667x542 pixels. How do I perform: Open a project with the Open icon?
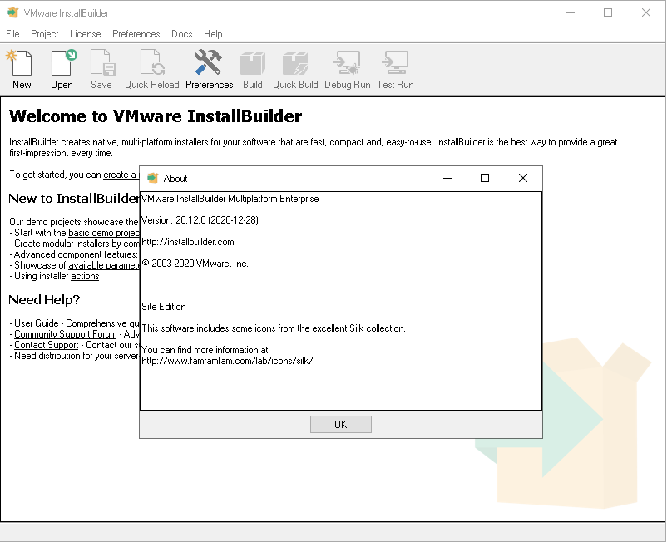coord(63,63)
